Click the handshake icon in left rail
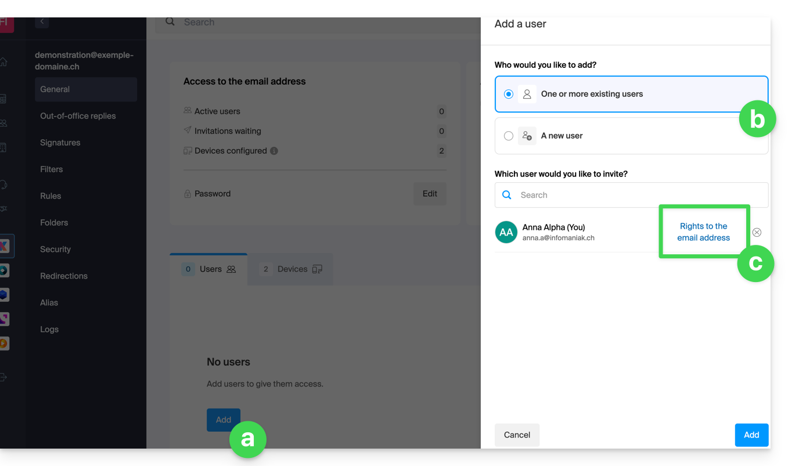 click(x=3, y=209)
